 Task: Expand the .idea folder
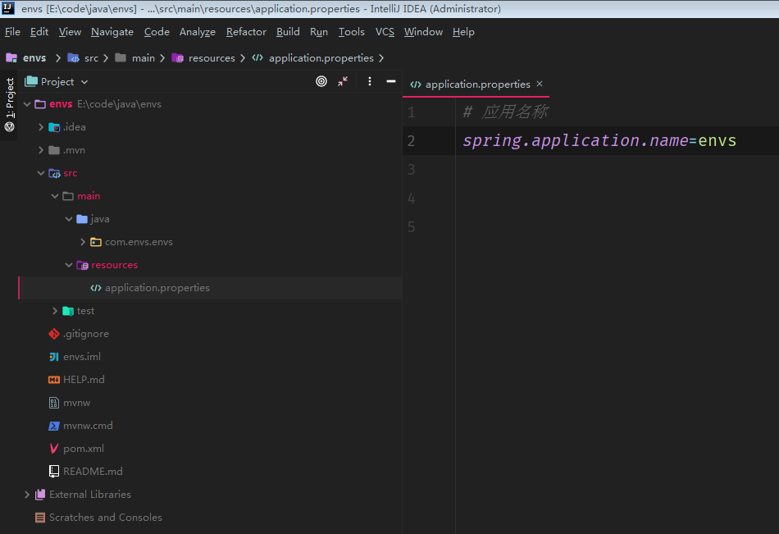tap(41, 127)
